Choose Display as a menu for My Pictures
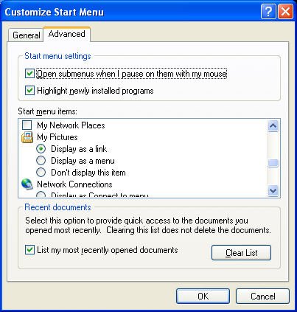The height and width of the screenshot is (312, 297). point(41,161)
